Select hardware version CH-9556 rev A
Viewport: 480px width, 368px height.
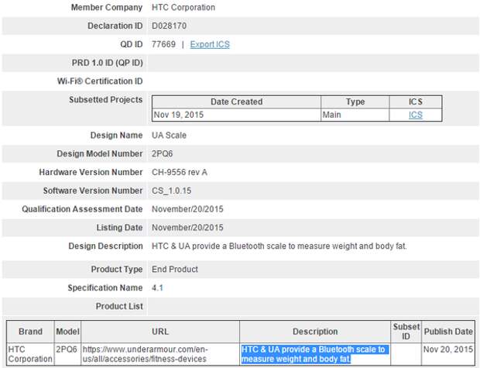click(180, 172)
